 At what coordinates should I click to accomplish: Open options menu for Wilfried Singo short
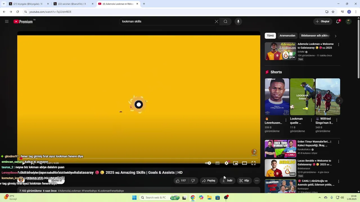point(337,120)
